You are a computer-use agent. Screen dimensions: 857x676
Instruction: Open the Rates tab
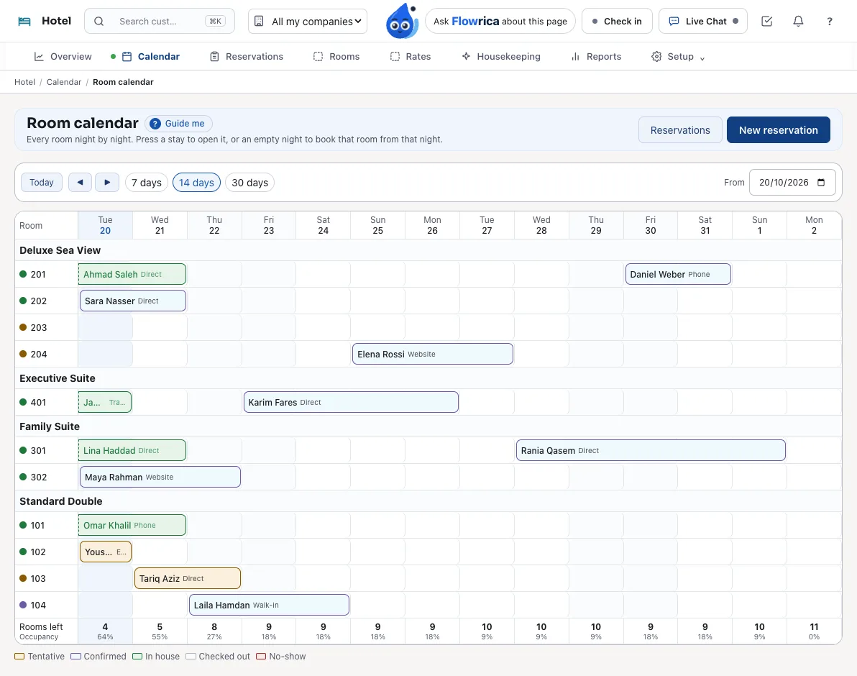[x=411, y=56]
